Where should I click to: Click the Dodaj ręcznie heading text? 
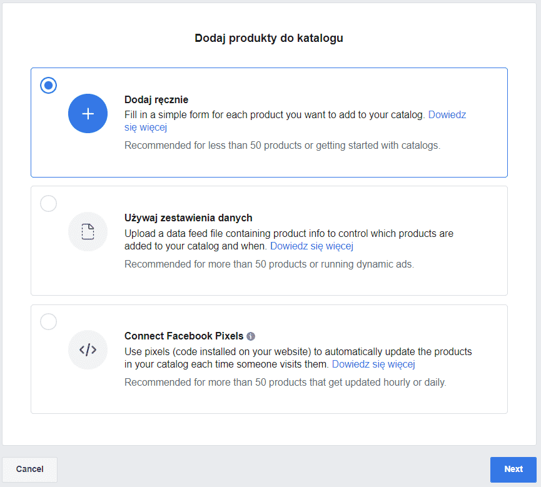coord(157,99)
